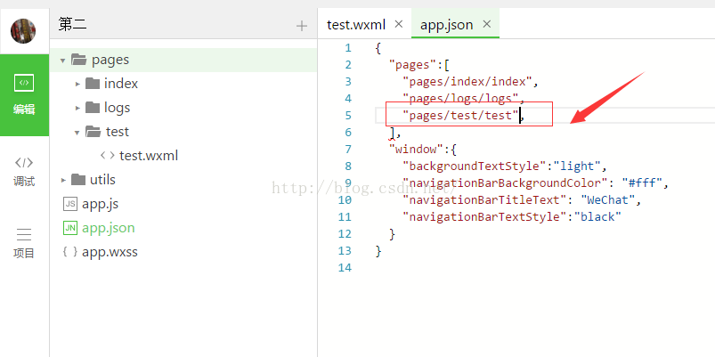Close the app.json tab
The height and width of the screenshot is (357, 715).
tap(486, 24)
